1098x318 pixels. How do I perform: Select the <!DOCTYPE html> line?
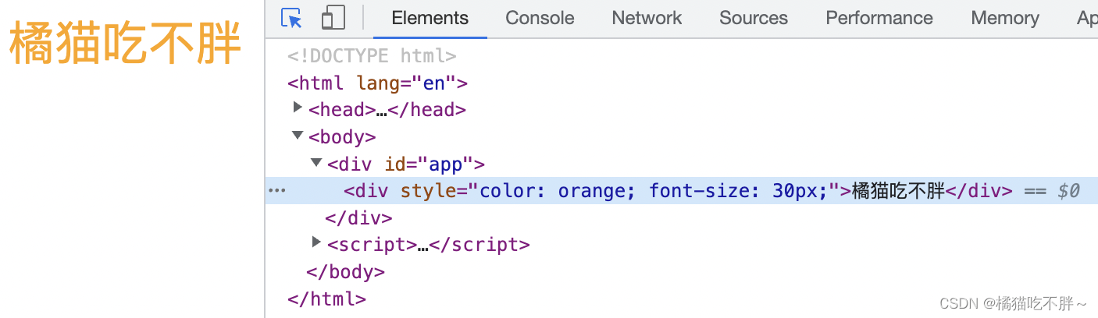click(372, 56)
